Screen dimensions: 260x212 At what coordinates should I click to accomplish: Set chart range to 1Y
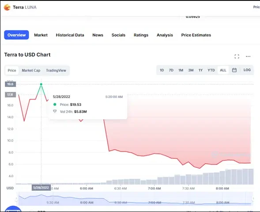pos(200,70)
